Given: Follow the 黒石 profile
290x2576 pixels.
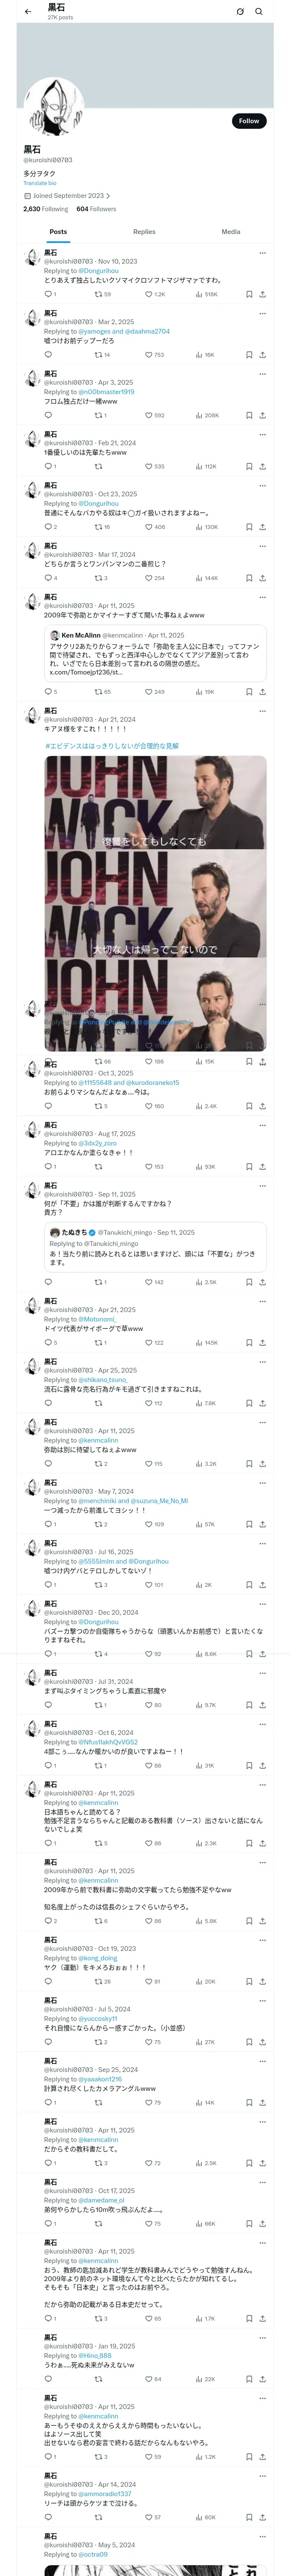Looking at the screenshot, I should 248,121.
